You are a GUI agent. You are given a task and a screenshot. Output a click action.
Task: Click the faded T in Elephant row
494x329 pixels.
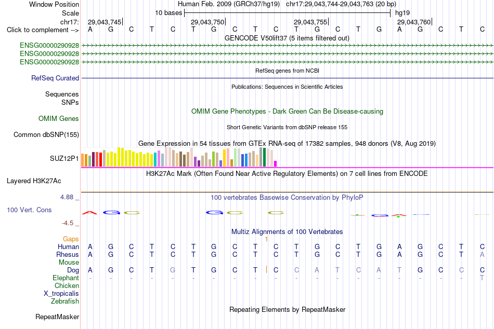point(482,278)
